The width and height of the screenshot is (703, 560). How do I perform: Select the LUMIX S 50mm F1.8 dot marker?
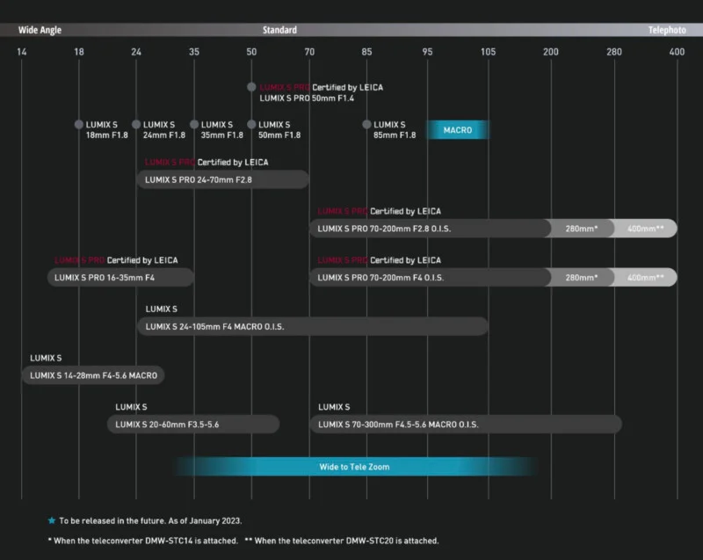point(251,125)
